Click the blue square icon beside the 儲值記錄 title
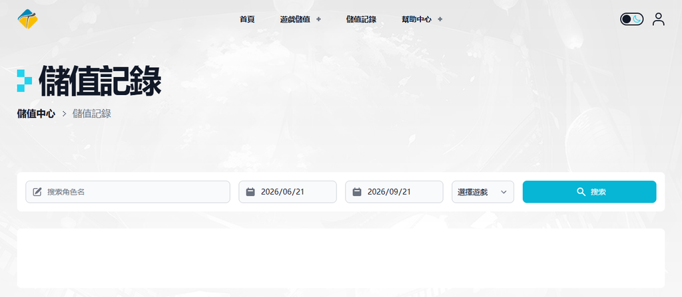Screen dimensions: 682x297 (x=25, y=81)
